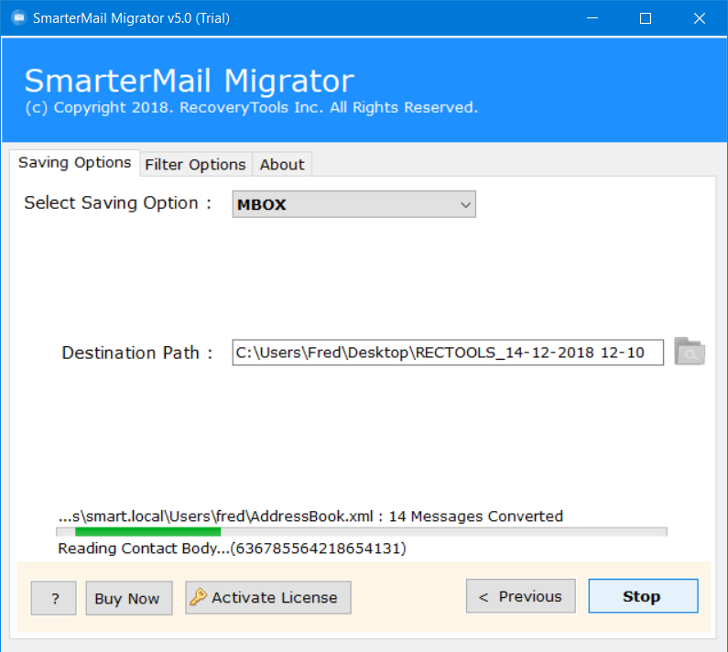Screen dimensions: 728x652
Task: Open the Filter Options tab
Action: pos(195,165)
